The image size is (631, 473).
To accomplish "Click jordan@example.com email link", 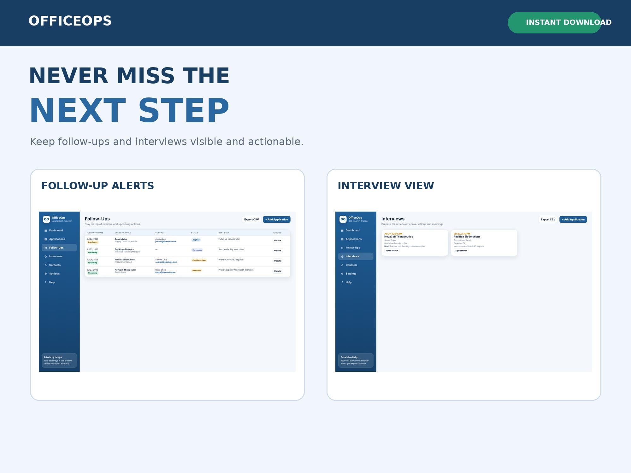I will click(166, 242).
